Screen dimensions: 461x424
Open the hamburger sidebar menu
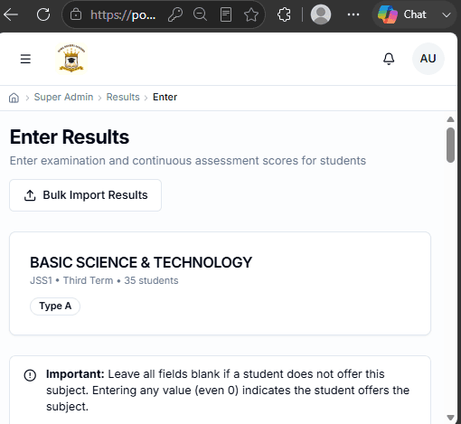point(25,59)
